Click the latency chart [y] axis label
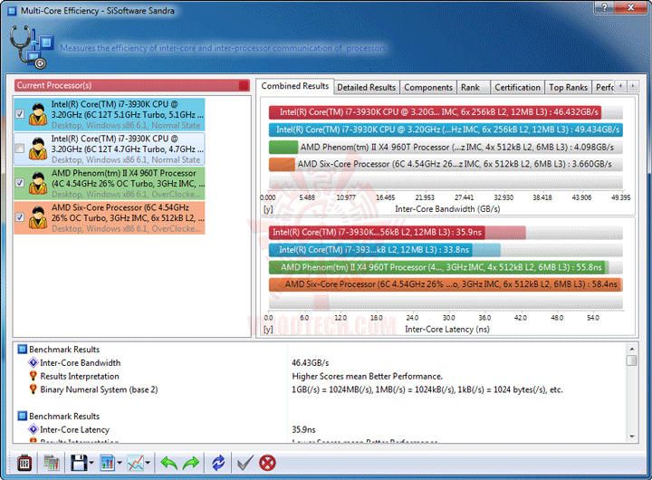Image resolution: width=652 pixels, height=480 pixels. (268, 329)
